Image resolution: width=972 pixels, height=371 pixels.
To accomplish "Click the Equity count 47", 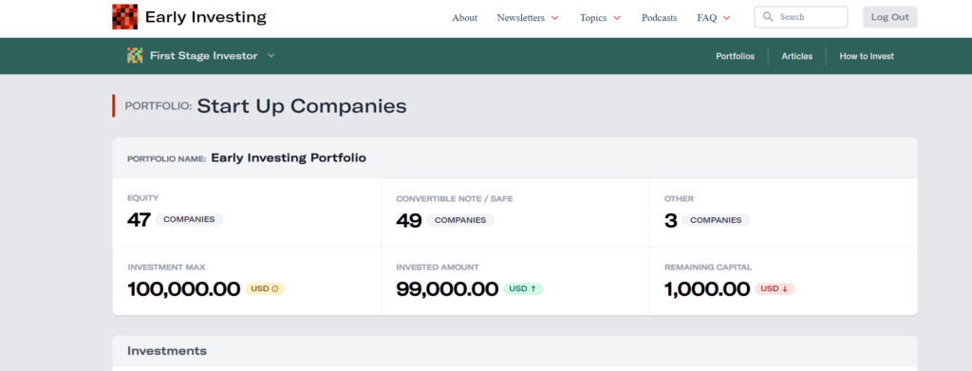I will [x=139, y=220].
